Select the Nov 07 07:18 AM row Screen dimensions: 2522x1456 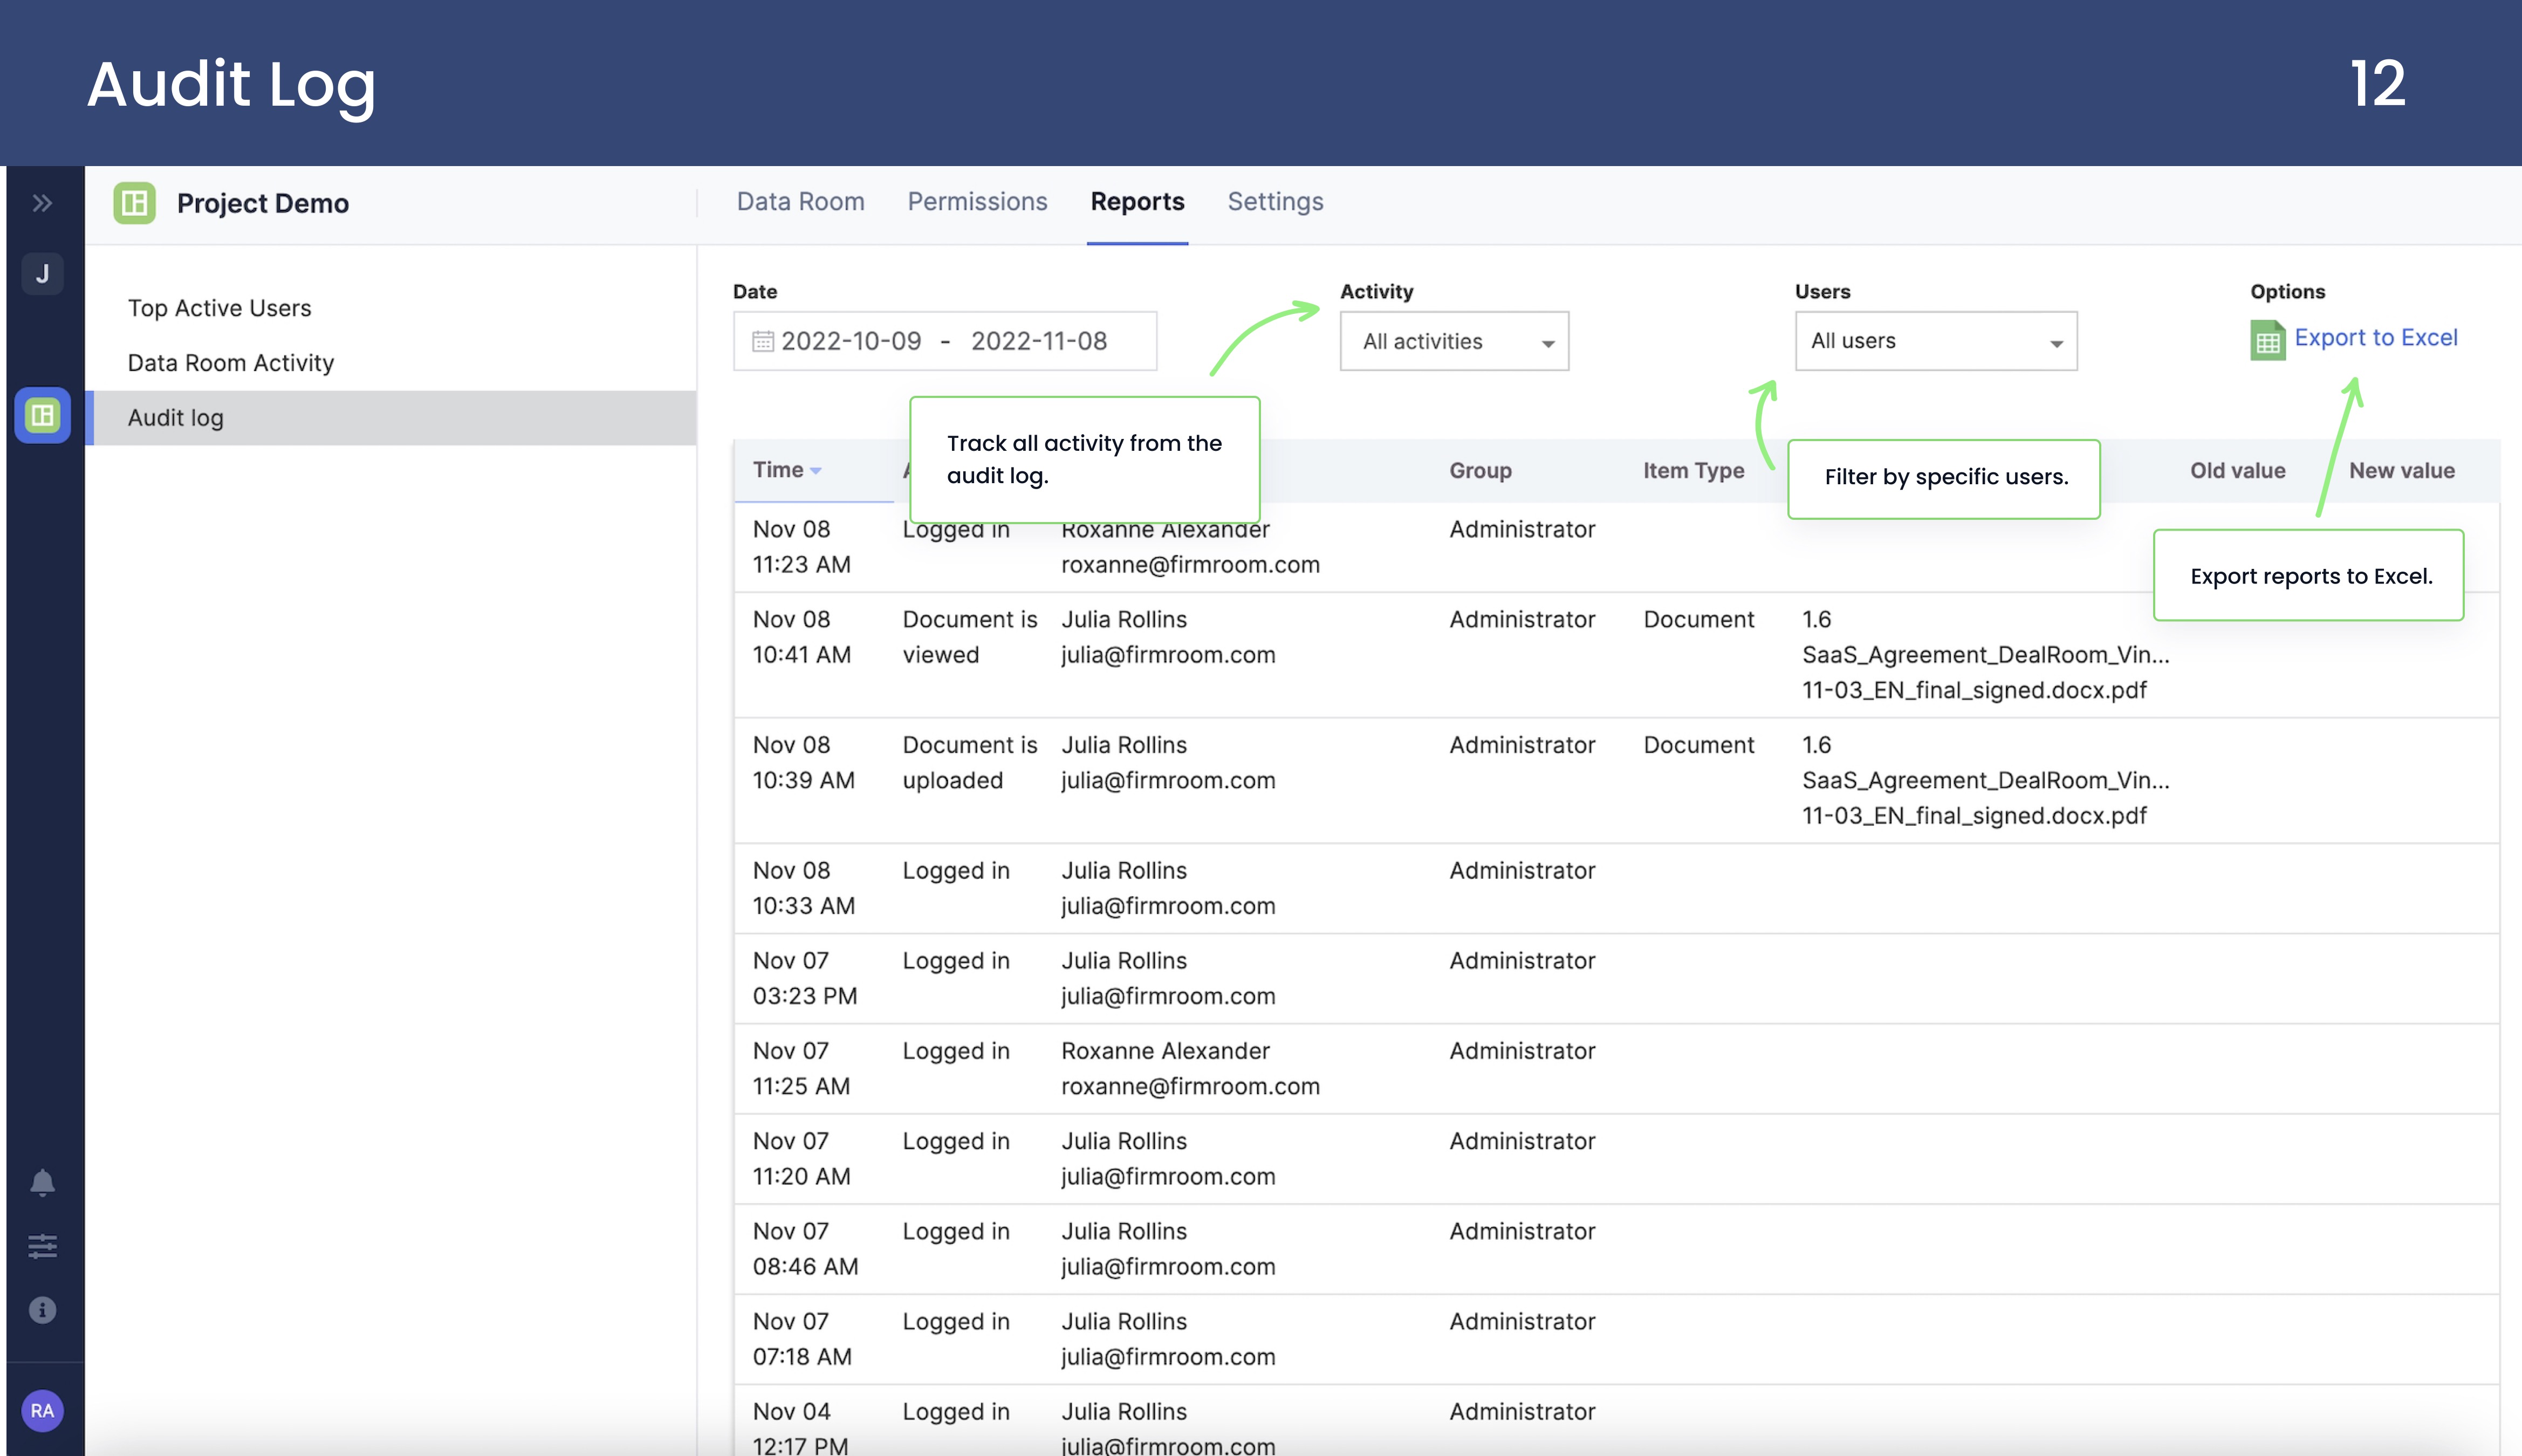pos(1616,1339)
